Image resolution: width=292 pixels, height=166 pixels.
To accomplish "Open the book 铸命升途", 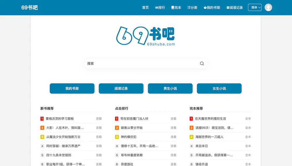I will click(x=201, y=164).
